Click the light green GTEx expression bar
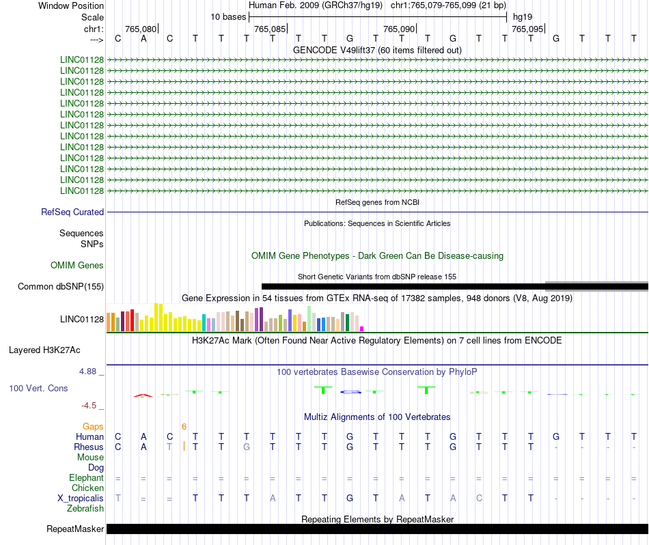Screen dimensions: 649x545 (x=309, y=319)
